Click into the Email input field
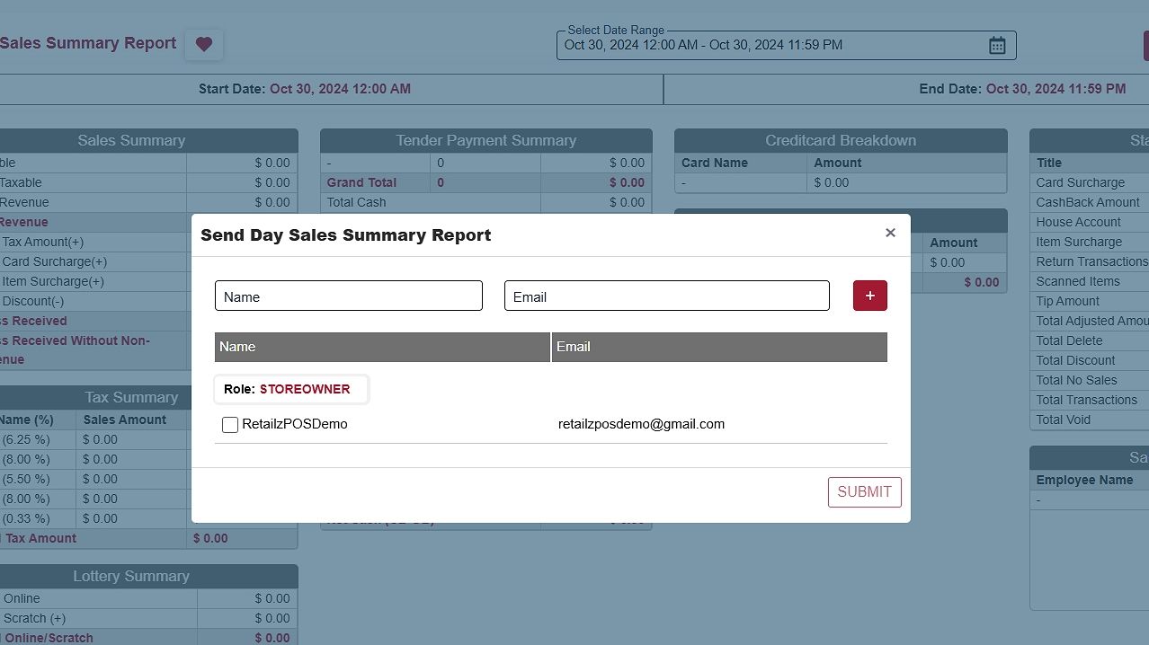 coord(666,296)
